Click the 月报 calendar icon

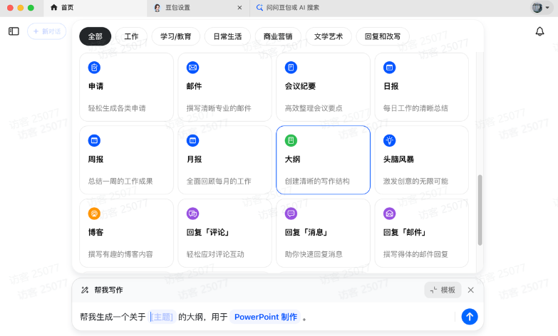click(192, 140)
